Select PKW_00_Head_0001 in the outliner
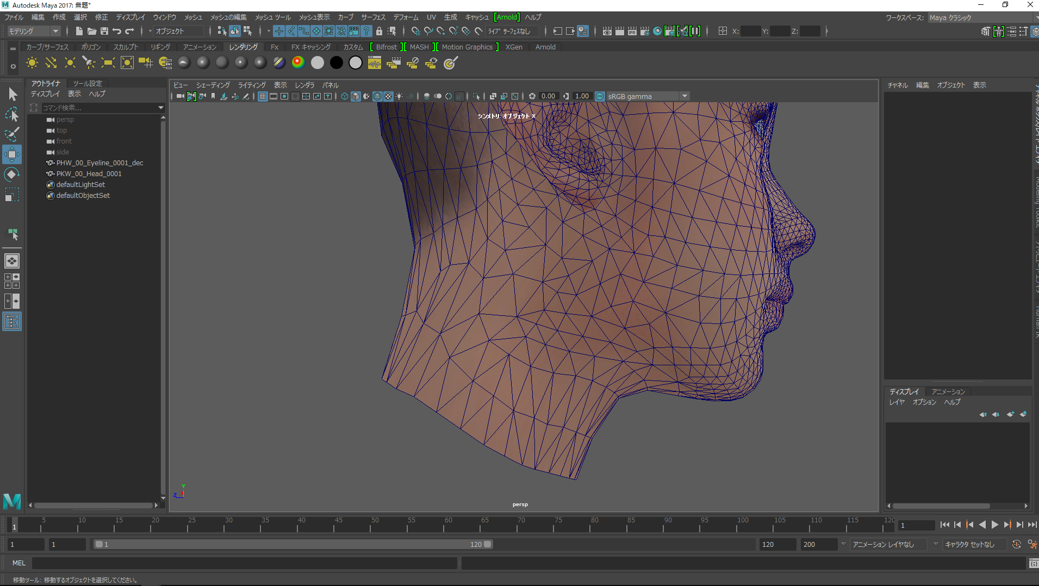Image resolution: width=1039 pixels, height=586 pixels. pyautogui.click(x=89, y=174)
